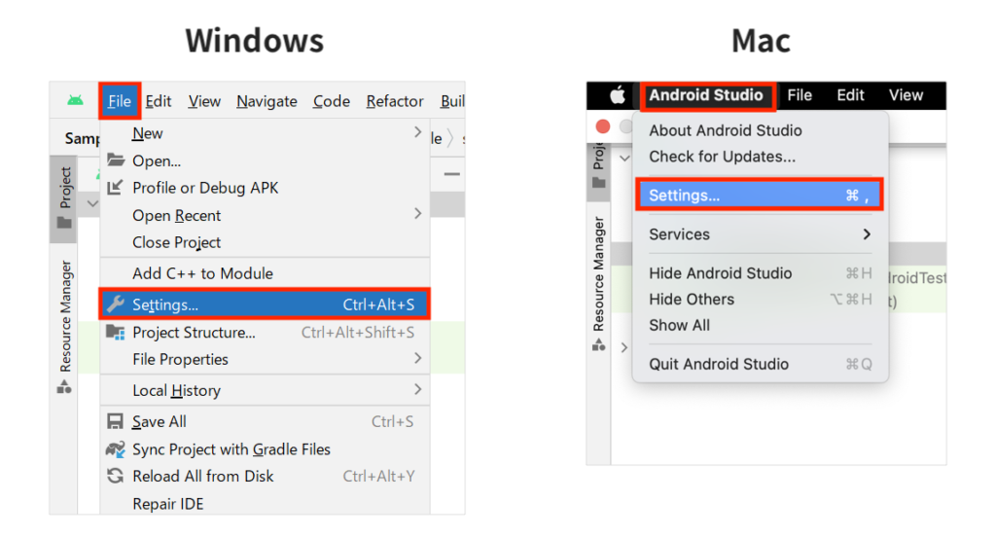Open the File menu in Mac menu bar
The image size is (996, 537).
[x=800, y=95]
